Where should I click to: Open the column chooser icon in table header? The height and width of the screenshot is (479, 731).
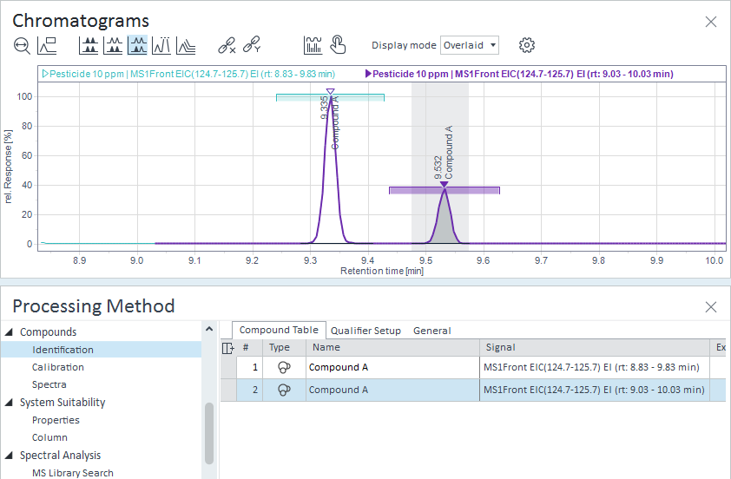coord(228,348)
